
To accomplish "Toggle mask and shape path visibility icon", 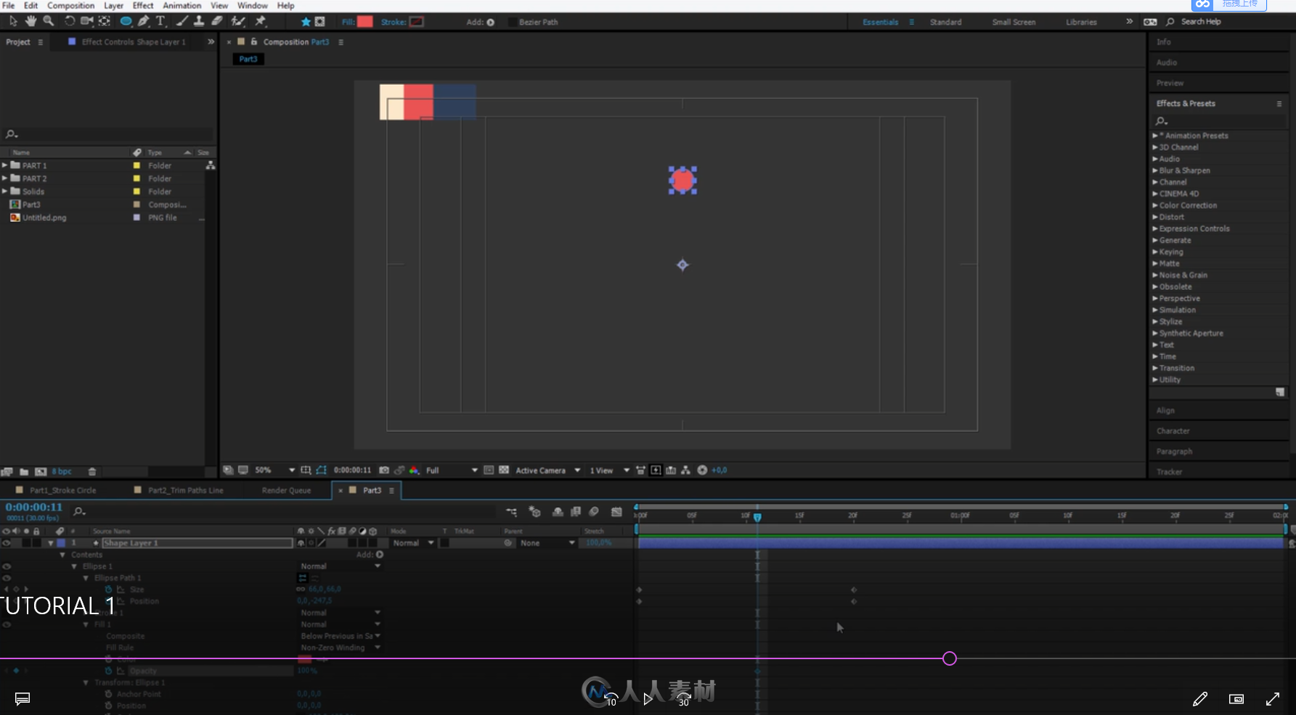I will tap(321, 470).
